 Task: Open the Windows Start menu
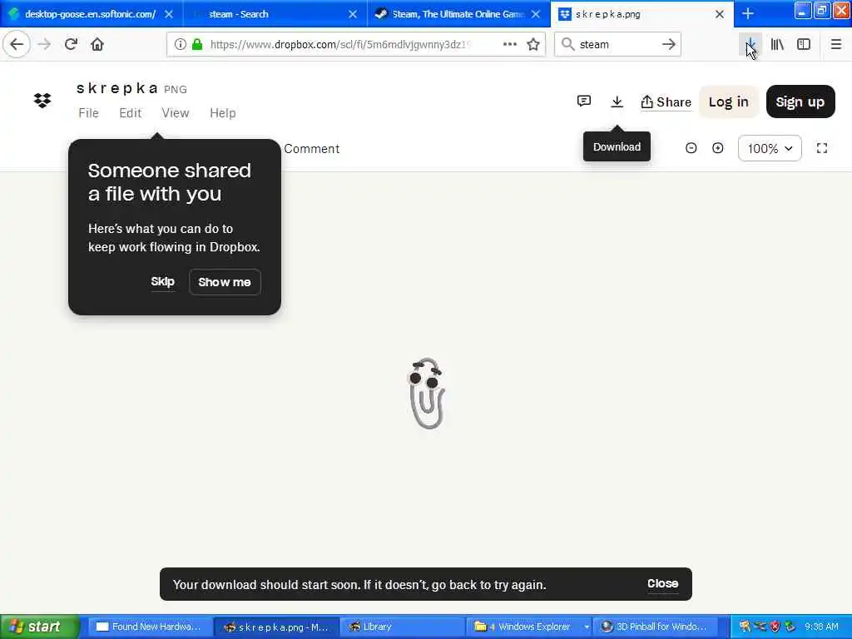click(39, 627)
